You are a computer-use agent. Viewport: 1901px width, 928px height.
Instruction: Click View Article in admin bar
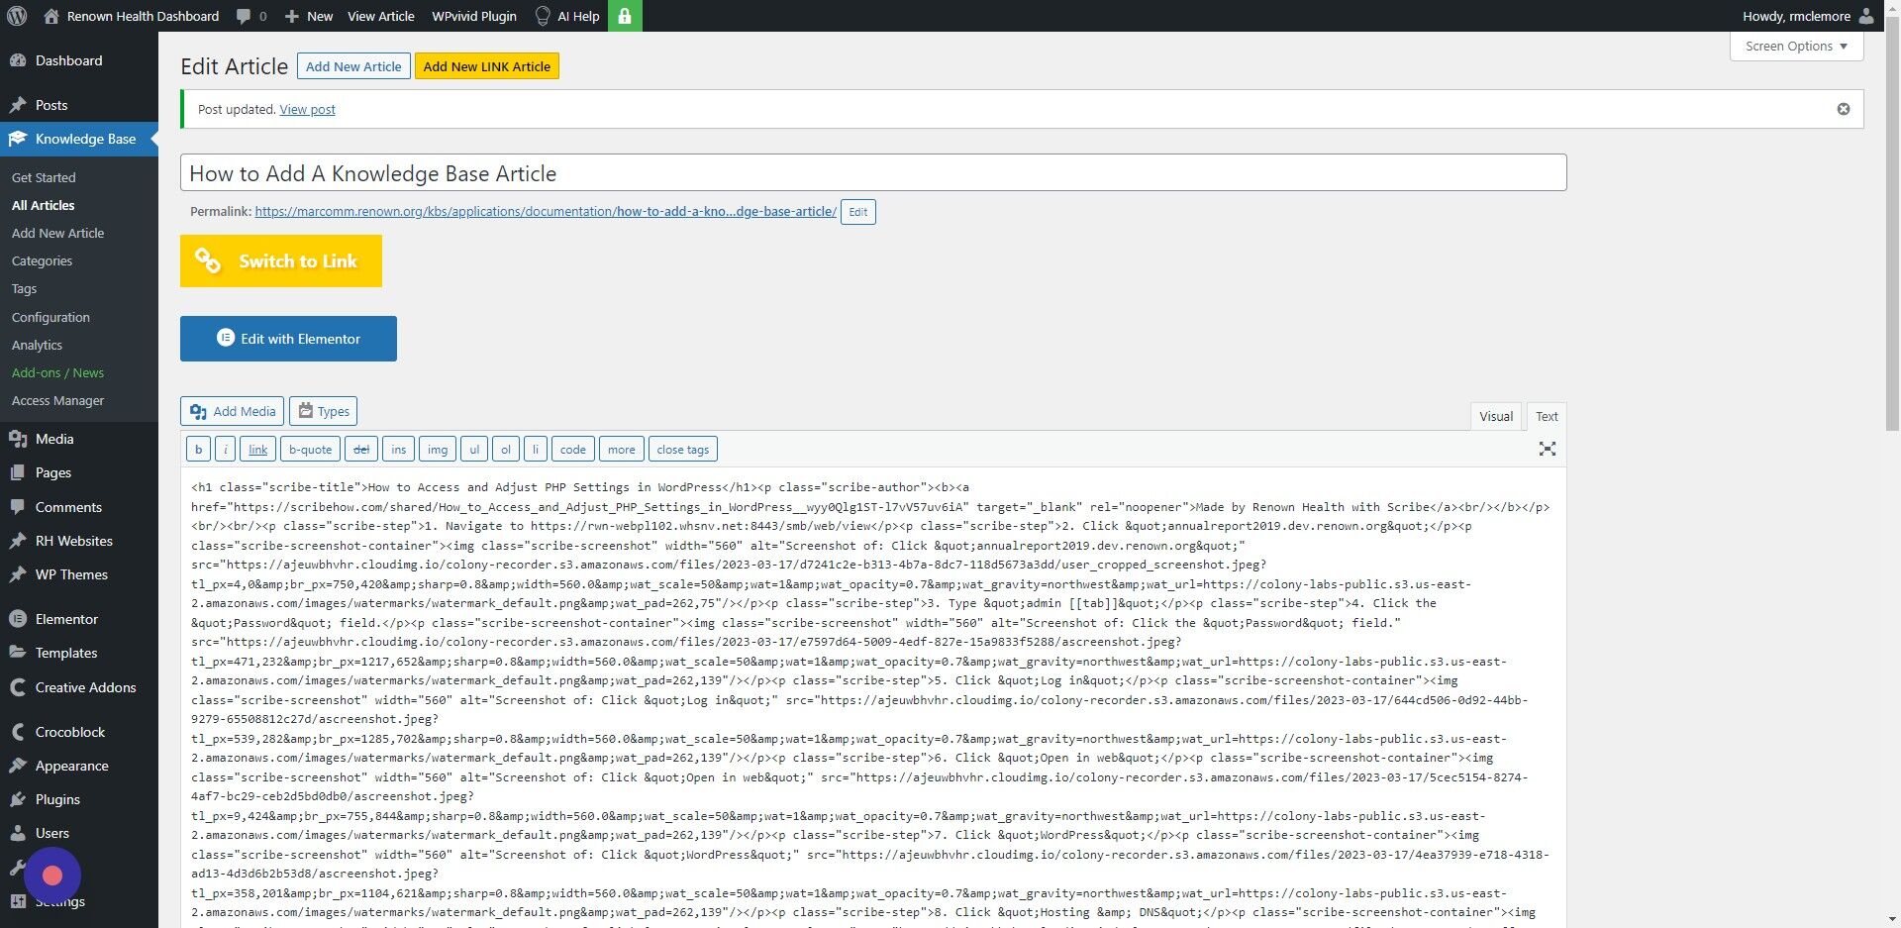[381, 16]
